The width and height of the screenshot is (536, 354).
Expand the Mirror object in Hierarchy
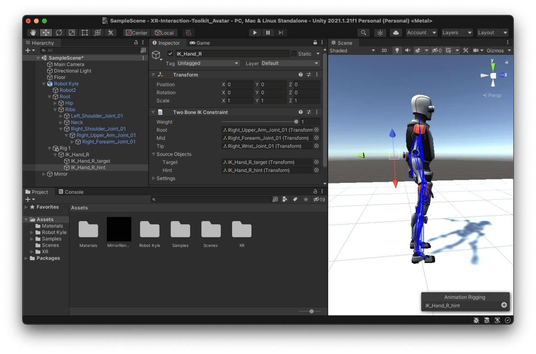(x=44, y=174)
